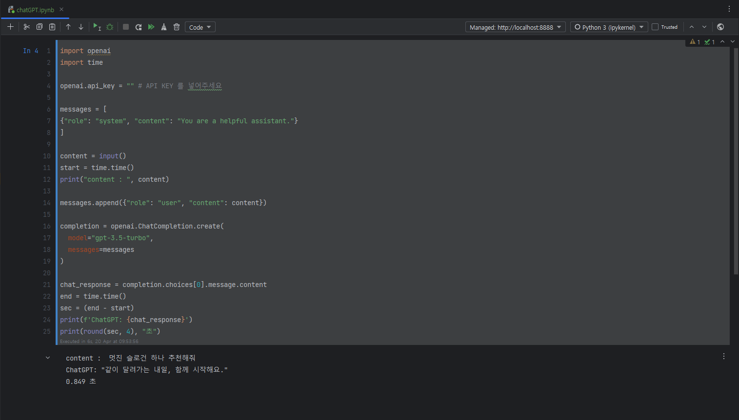Clear all outputs with broom icon
739x420 pixels.
tap(164, 27)
